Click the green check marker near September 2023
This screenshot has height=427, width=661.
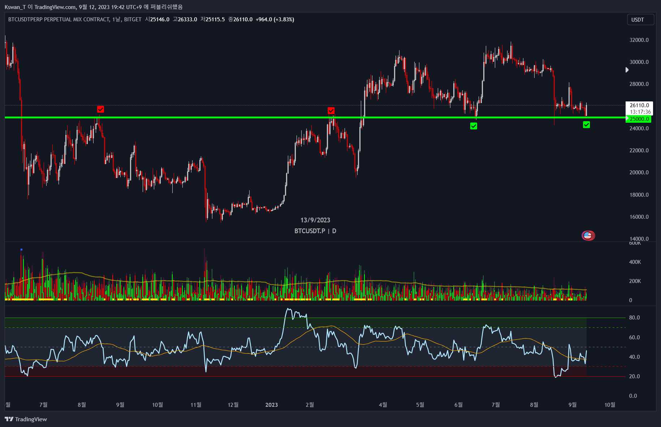586,125
